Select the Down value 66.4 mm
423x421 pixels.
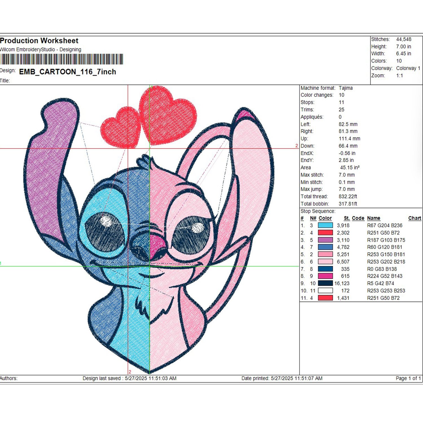[x=348, y=146]
